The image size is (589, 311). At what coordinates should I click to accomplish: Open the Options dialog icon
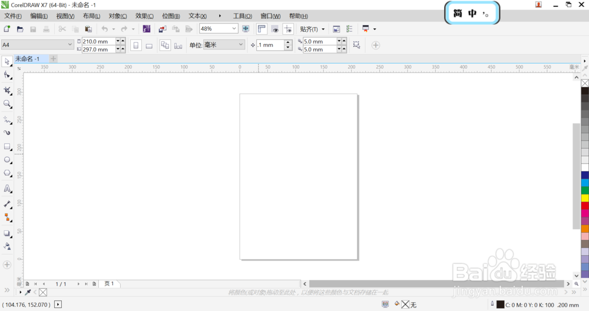coord(349,29)
